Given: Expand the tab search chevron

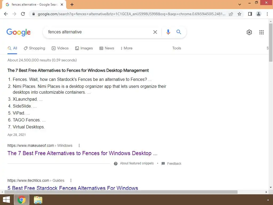Looking at the screenshot, I should [x=240, y=5].
